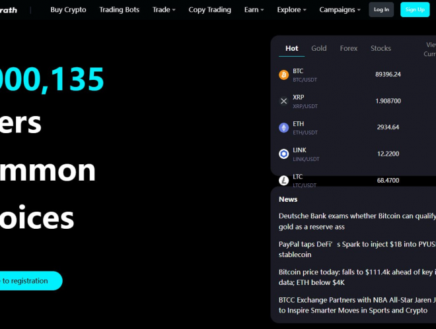Image resolution: width=436 pixels, height=329 pixels.
Task: Click the News section heading
Action: pos(288,200)
